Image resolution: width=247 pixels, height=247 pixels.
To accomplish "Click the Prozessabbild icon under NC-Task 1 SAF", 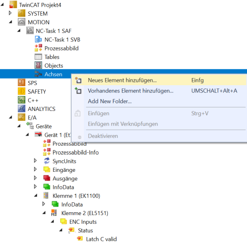I will (38, 48).
